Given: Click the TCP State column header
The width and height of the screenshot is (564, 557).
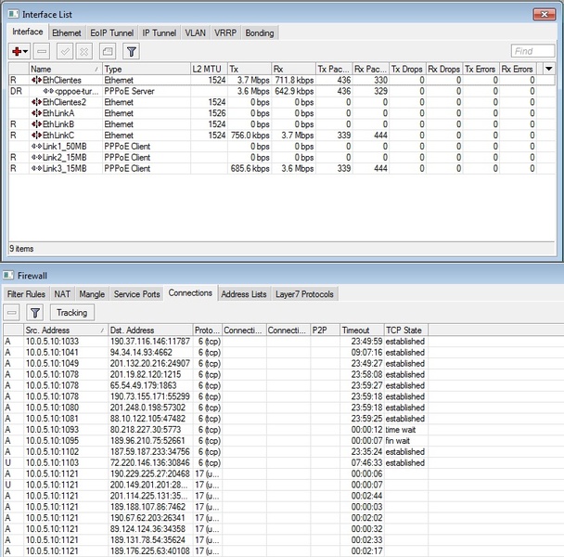Looking at the screenshot, I should tap(406, 330).
